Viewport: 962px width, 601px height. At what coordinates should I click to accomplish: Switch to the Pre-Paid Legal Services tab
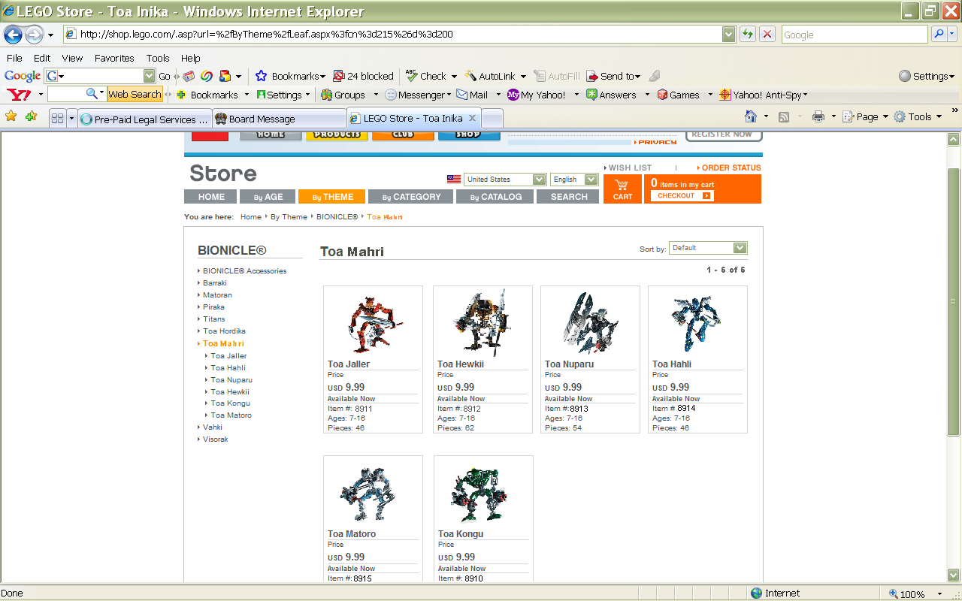(x=144, y=119)
